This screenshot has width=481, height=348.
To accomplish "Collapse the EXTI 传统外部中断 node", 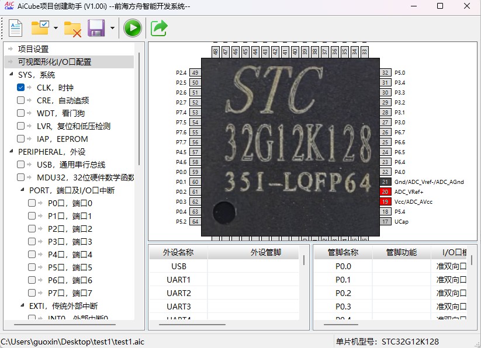I will [22, 305].
